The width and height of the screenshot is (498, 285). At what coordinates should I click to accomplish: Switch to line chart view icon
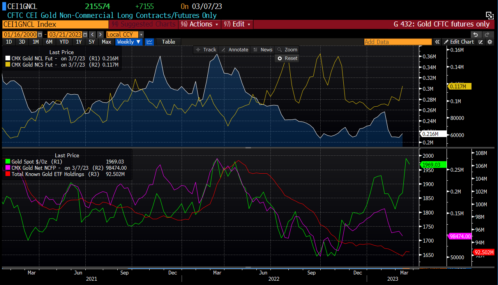tap(149, 42)
